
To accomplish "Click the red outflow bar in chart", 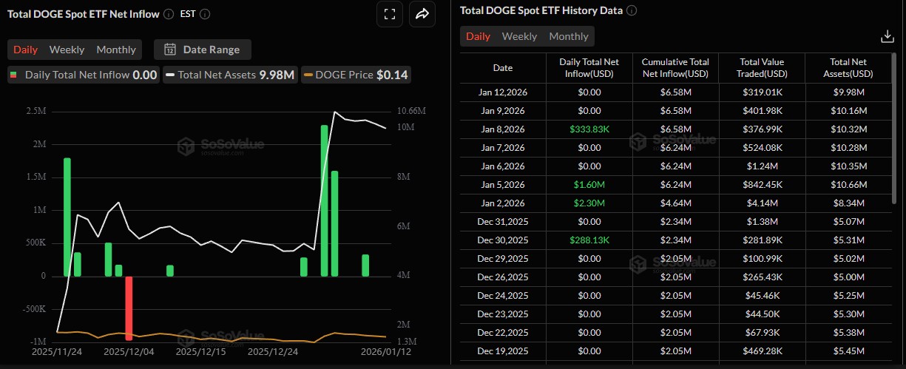I will point(129,308).
